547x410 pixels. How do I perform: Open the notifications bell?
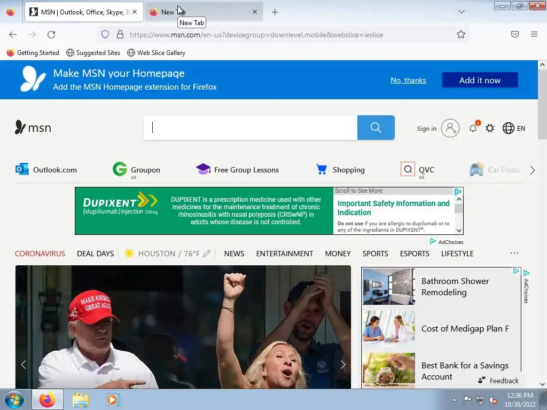click(473, 128)
